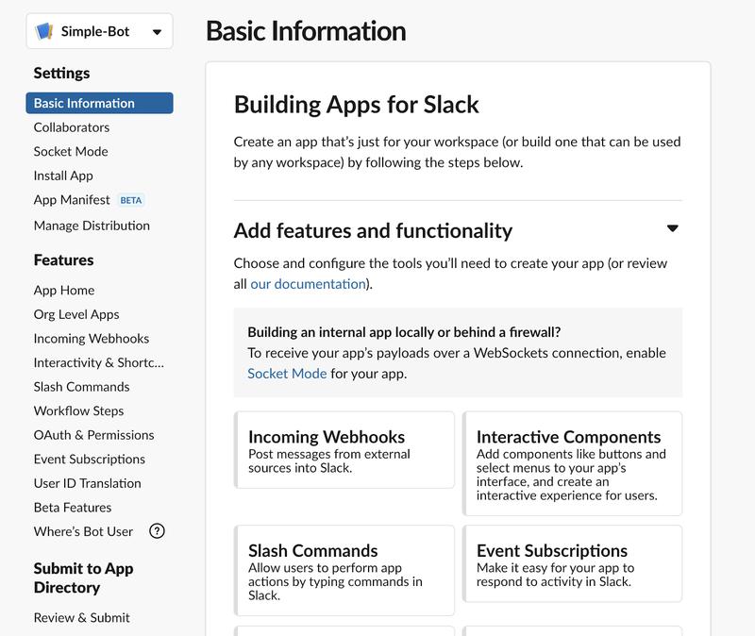The width and height of the screenshot is (755, 636).
Task: Collapse the Add features and functionality section
Action: tap(672, 228)
